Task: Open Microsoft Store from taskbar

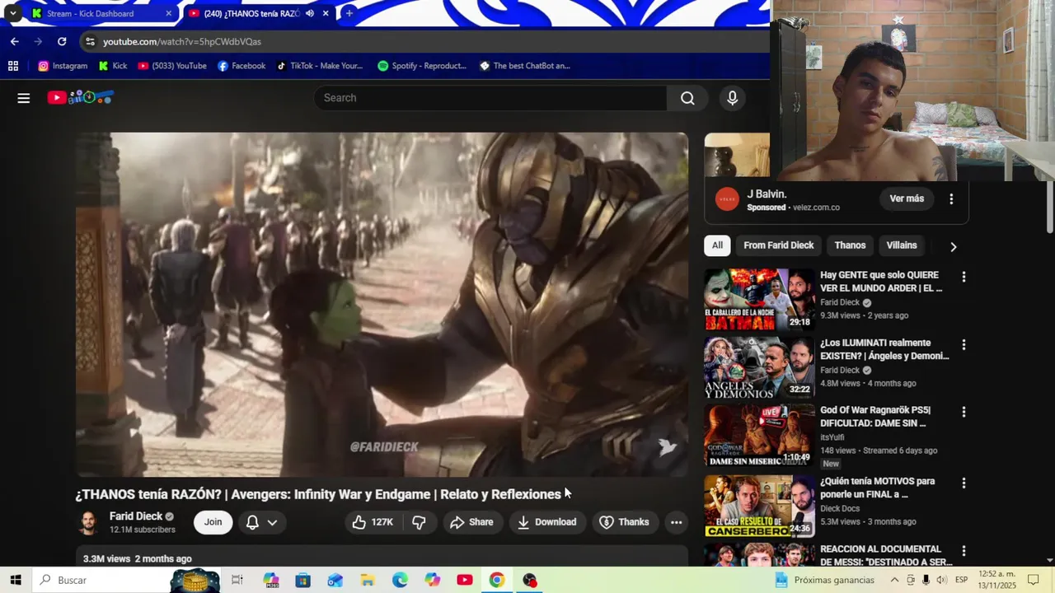Action: pyautogui.click(x=302, y=580)
